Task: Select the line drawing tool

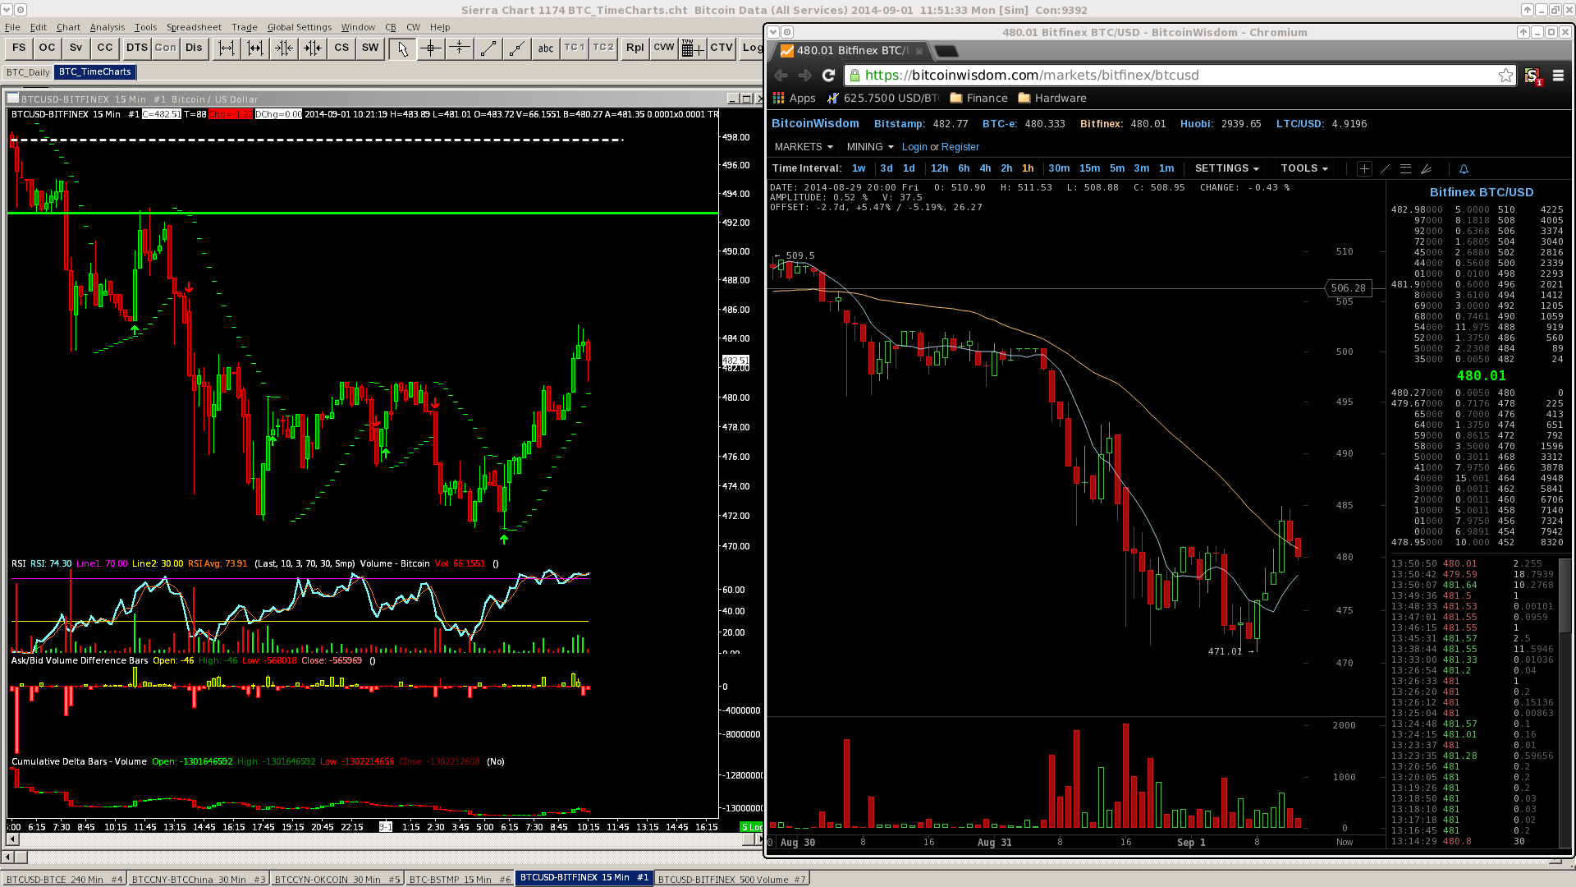Action: point(488,48)
